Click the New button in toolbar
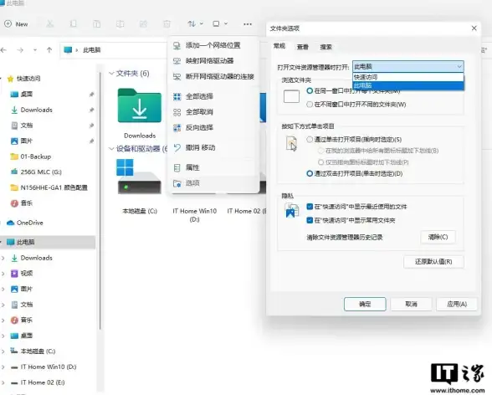This screenshot has height=395, width=492. [x=17, y=24]
